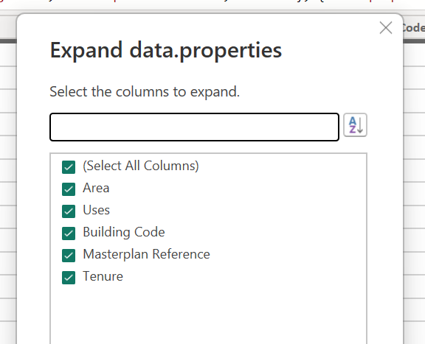The image size is (425, 344).
Task: Click the 'Select the columns to expand.' text
Action: [x=145, y=92]
